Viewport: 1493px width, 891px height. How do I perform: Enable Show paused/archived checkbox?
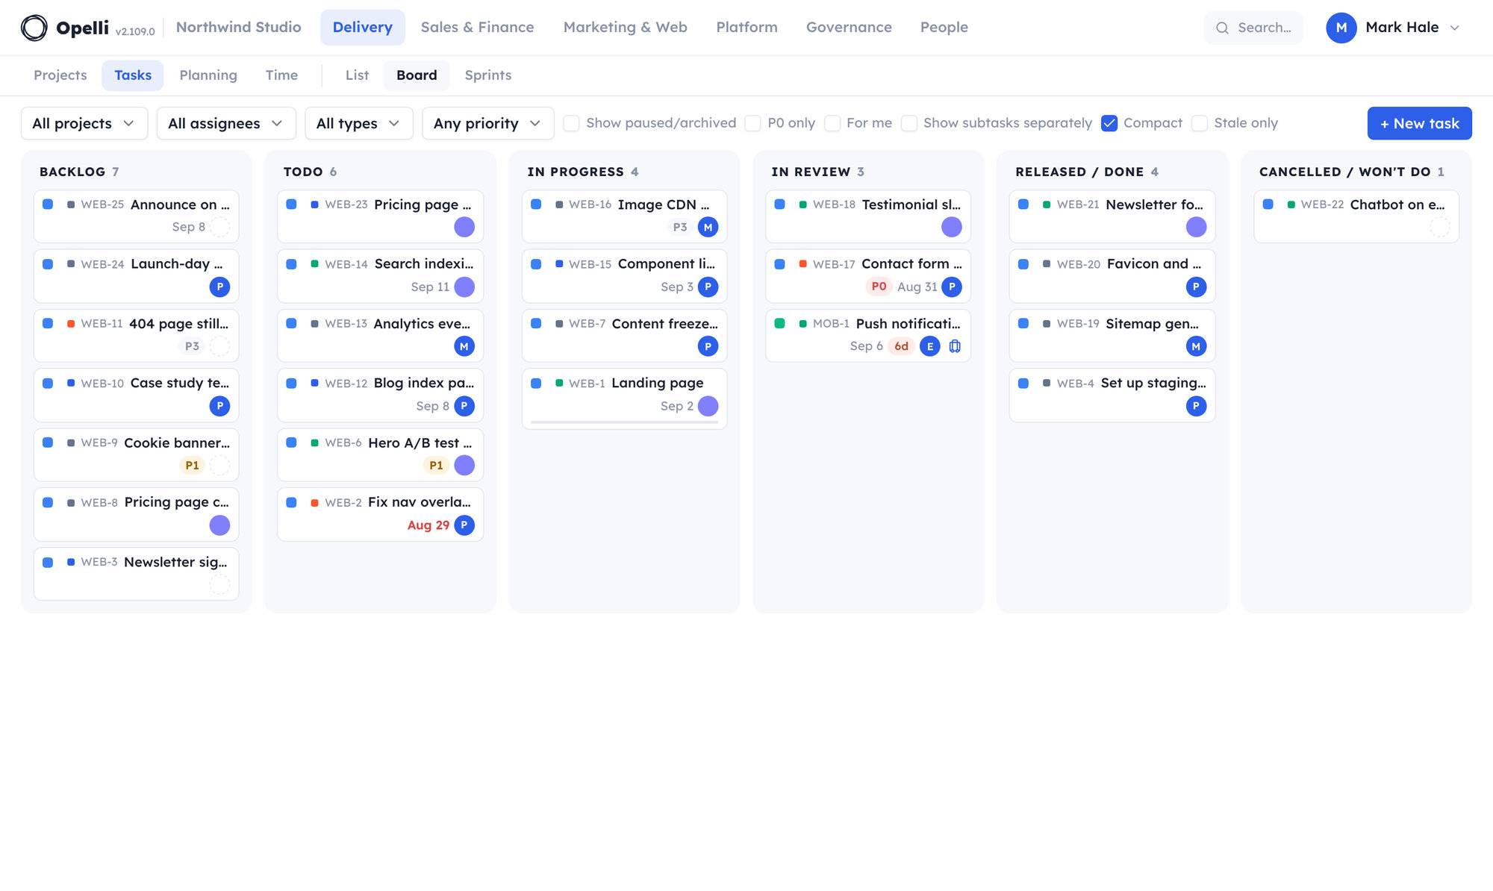tap(571, 123)
